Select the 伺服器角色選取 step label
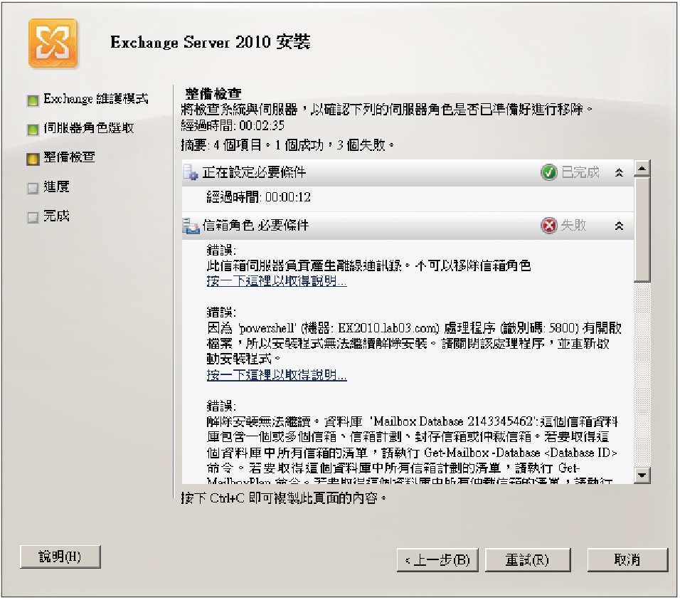The image size is (680, 600). point(88,128)
